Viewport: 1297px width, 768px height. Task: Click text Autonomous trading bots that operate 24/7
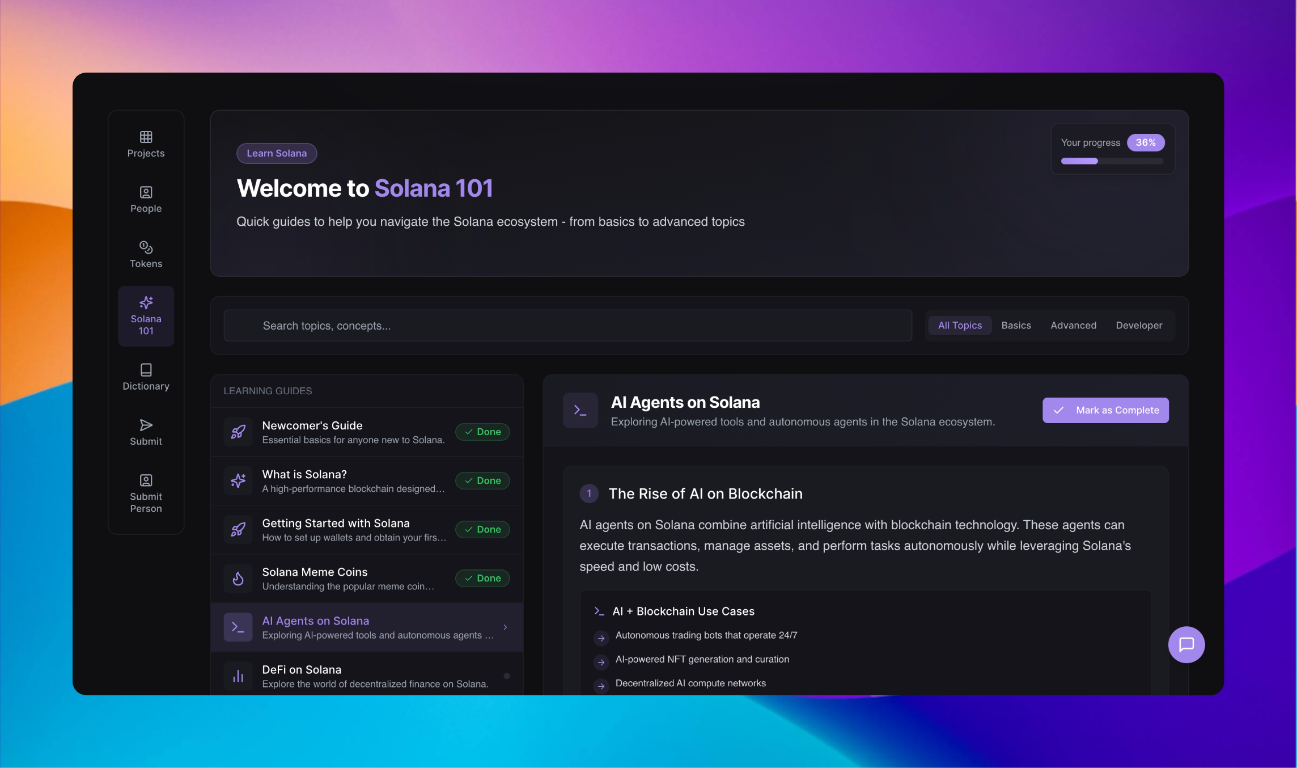coord(706,635)
